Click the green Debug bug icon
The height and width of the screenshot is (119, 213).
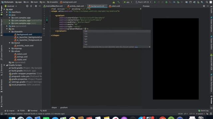click(166, 2)
